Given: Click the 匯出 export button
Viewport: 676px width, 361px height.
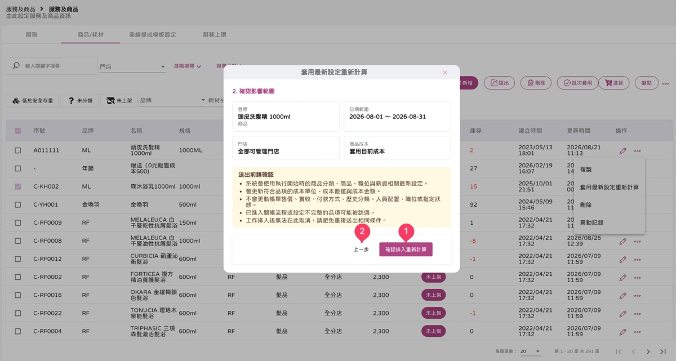Looking at the screenshot, I should (x=500, y=83).
